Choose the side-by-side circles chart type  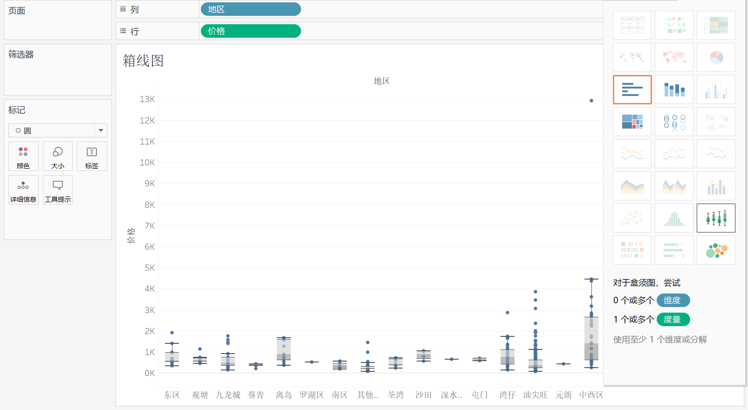click(716, 122)
